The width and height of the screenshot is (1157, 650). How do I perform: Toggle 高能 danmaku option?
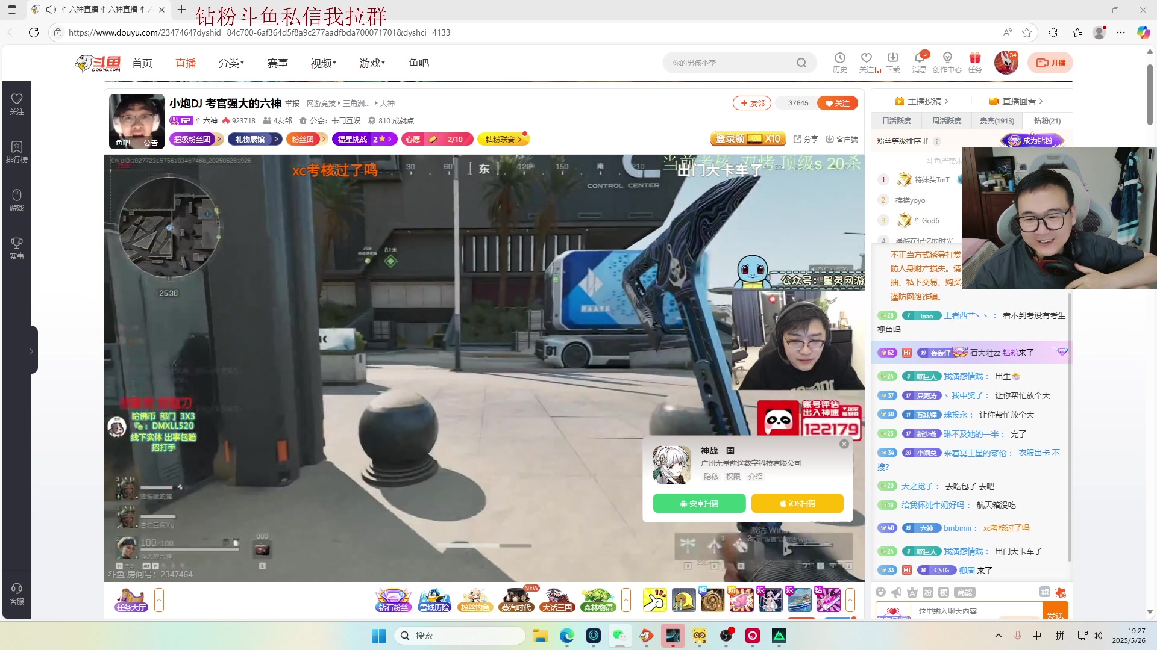coord(964,592)
